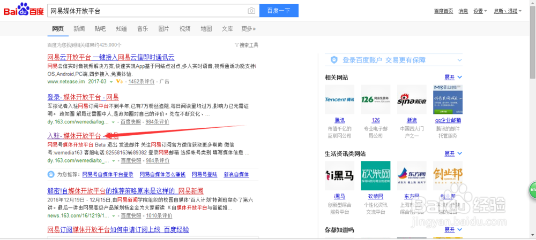Screen dimensions: 536x240
Task: Open the 搜索工具 filter
Action: [x=247, y=45]
